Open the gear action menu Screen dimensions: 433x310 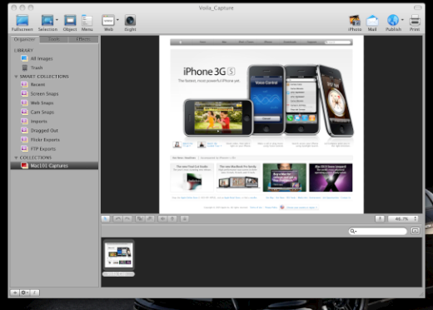coord(24,292)
